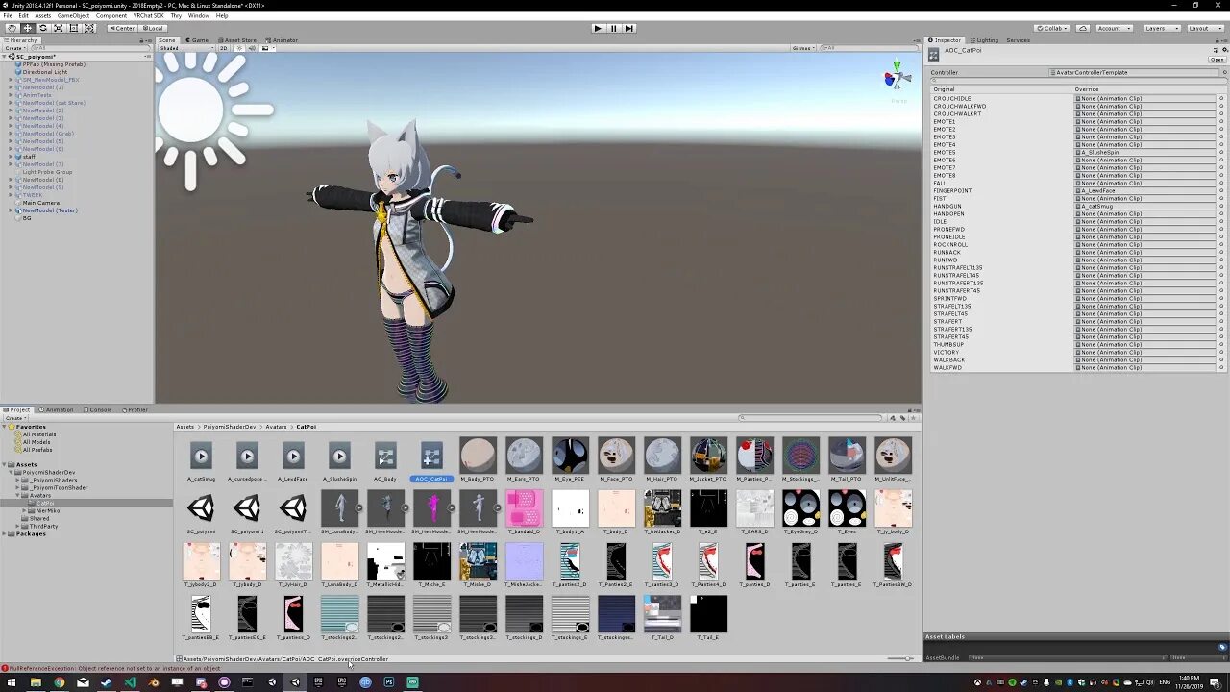Select ThirdParty folder in Project tree
Image resolution: width=1230 pixels, height=692 pixels.
pos(43,526)
